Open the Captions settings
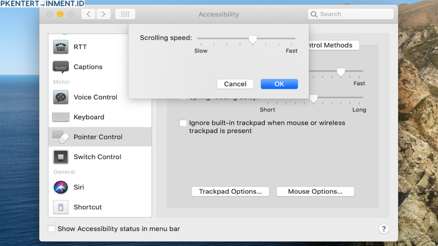The height and width of the screenshot is (246, 438). tap(88, 67)
